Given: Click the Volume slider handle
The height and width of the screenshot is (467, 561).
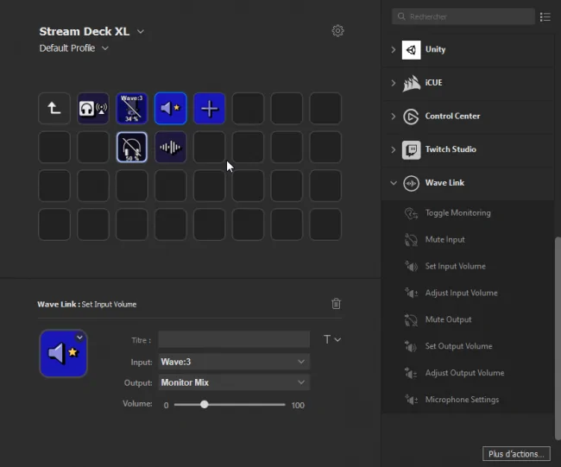Looking at the screenshot, I should coord(204,405).
